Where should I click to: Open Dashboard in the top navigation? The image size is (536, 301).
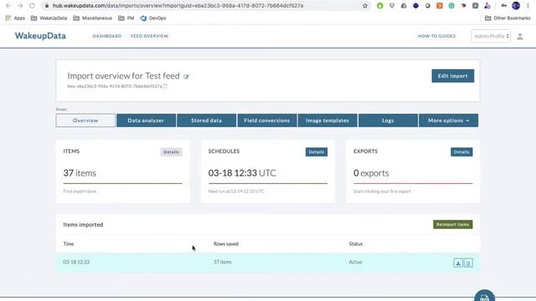pyautogui.click(x=107, y=36)
